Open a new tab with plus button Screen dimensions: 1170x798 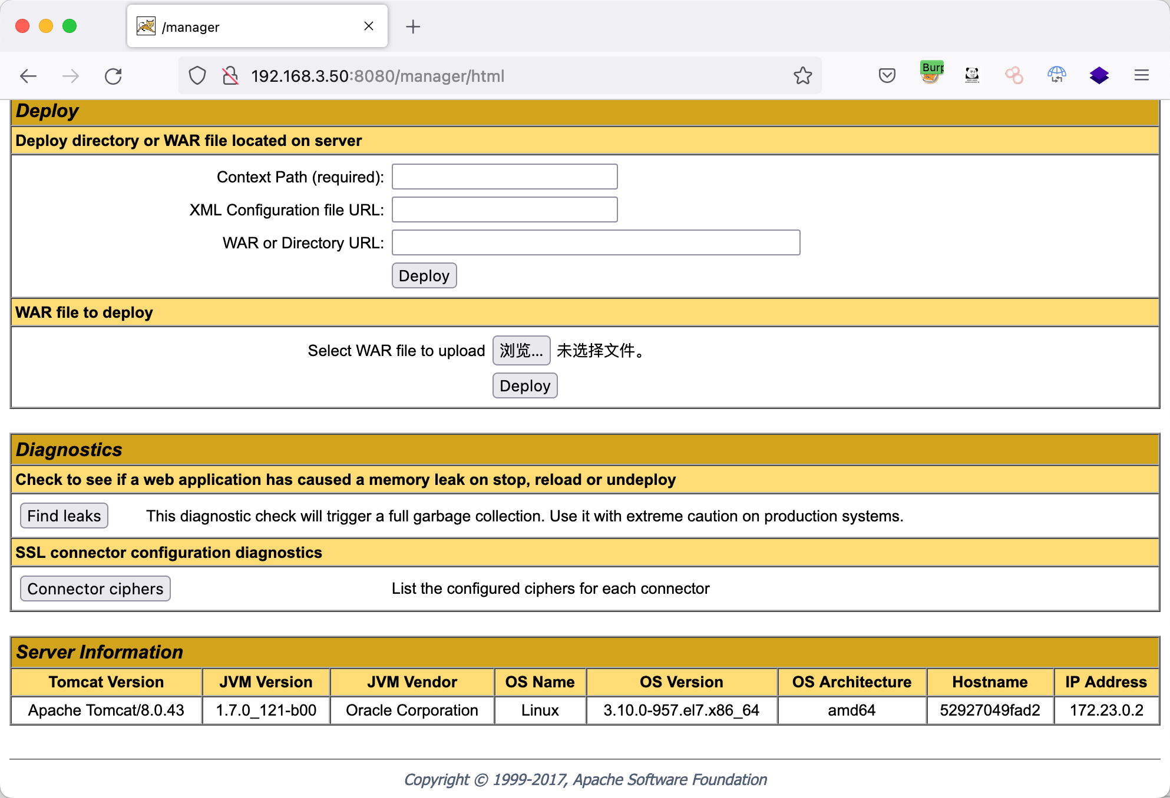(413, 26)
